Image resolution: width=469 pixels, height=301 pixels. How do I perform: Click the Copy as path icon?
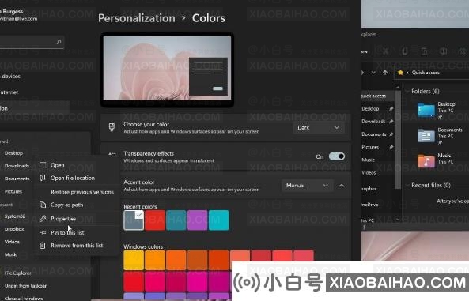point(43,205)
